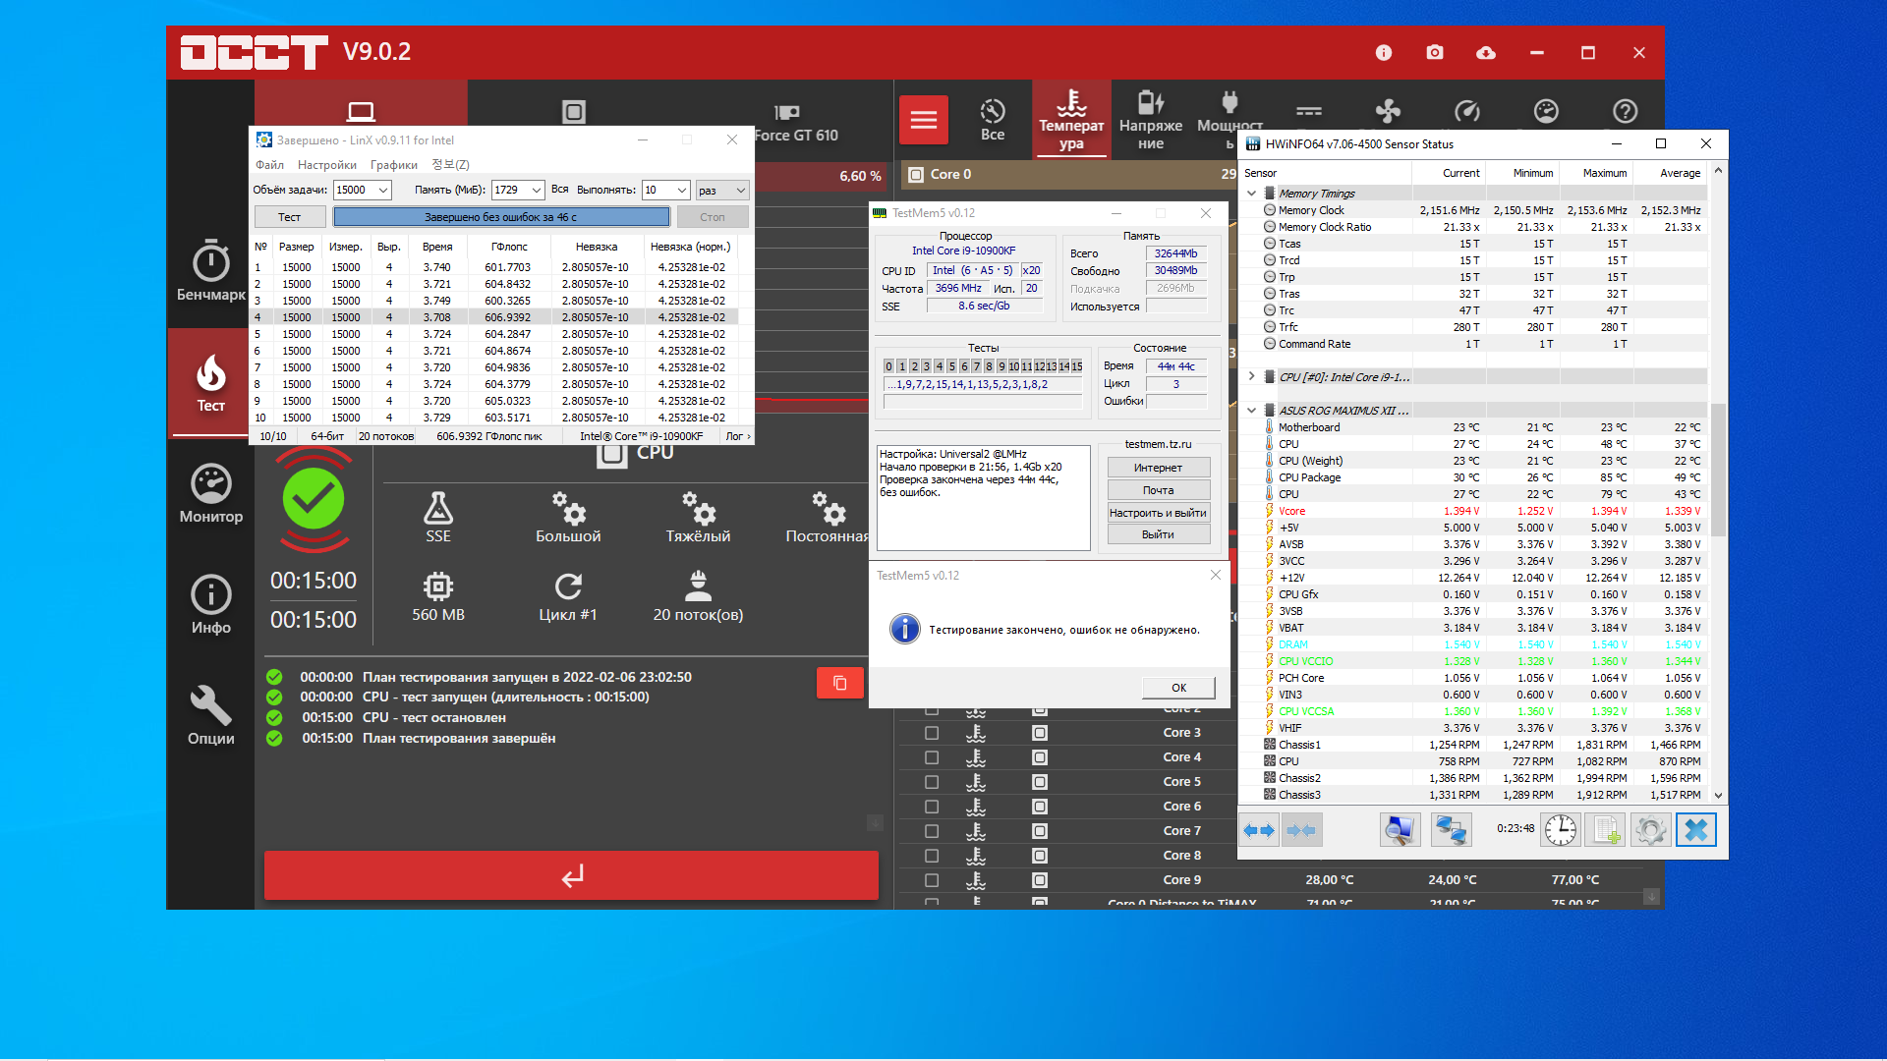
Task: Toggle the Core 3 checkbox
Action: (932, 733)
